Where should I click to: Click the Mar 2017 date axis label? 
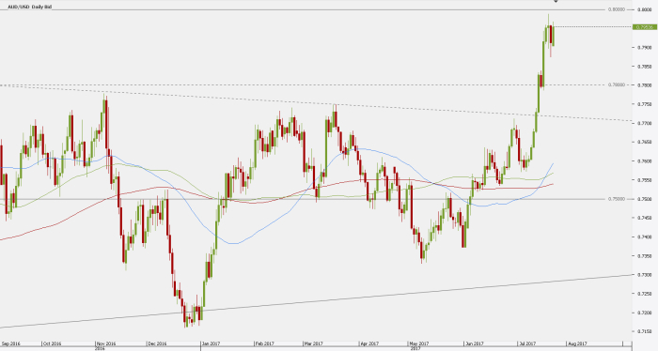[313, 343]
